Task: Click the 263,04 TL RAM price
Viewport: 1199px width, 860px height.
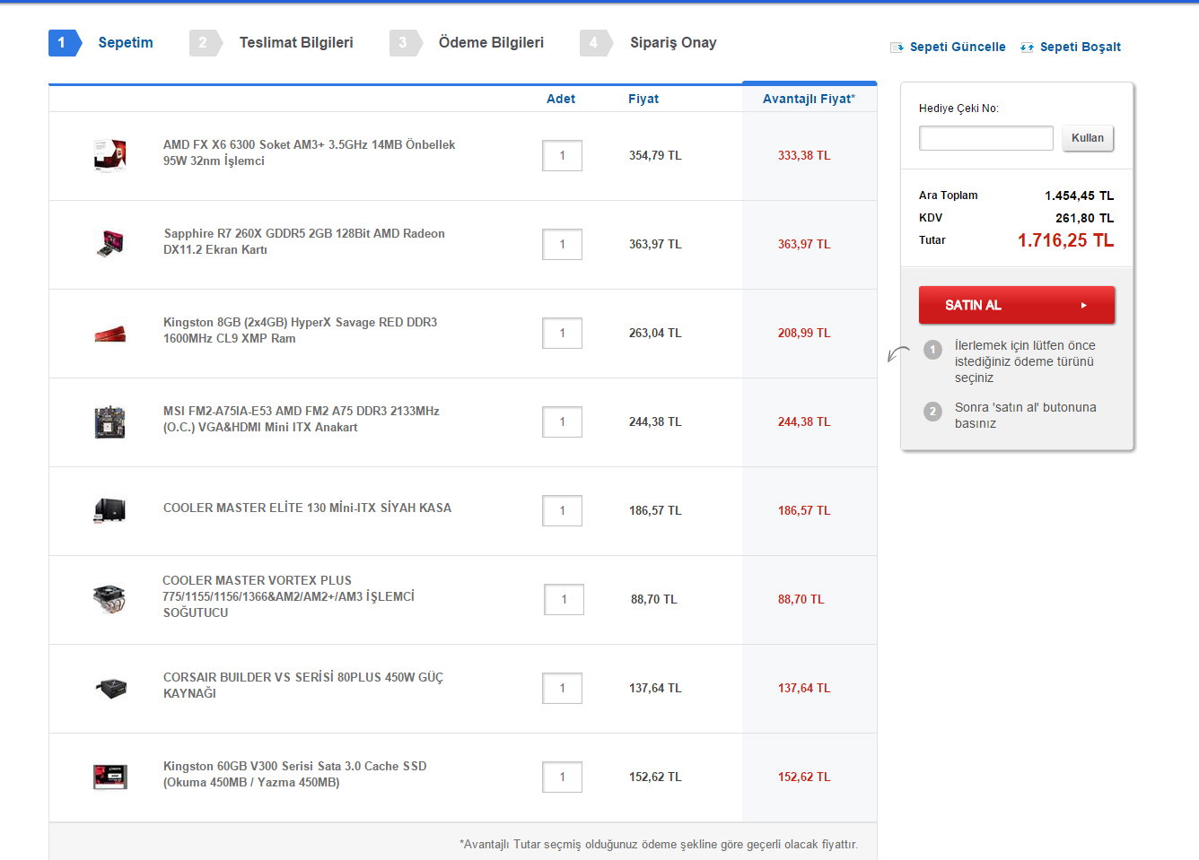Action: pos(655,334)
